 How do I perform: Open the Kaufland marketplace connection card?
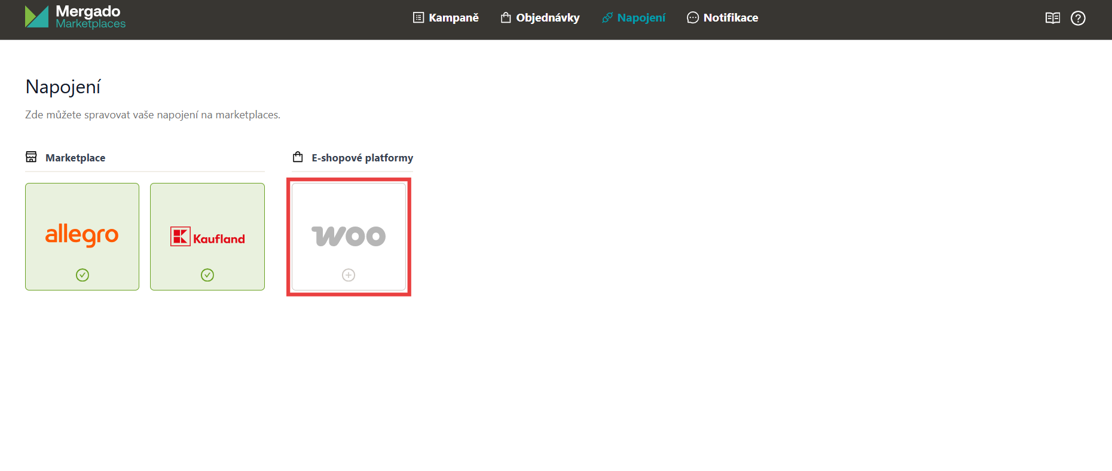click(207, 237)
